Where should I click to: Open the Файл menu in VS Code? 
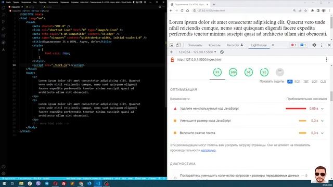8,2
